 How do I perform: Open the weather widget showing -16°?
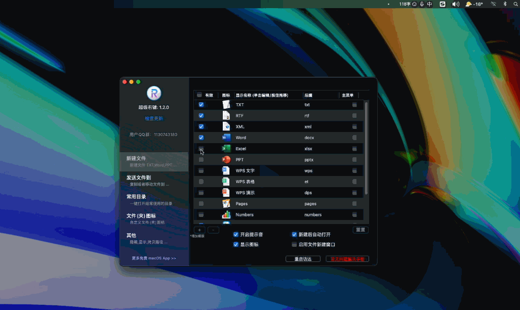[x=474, y=4]
